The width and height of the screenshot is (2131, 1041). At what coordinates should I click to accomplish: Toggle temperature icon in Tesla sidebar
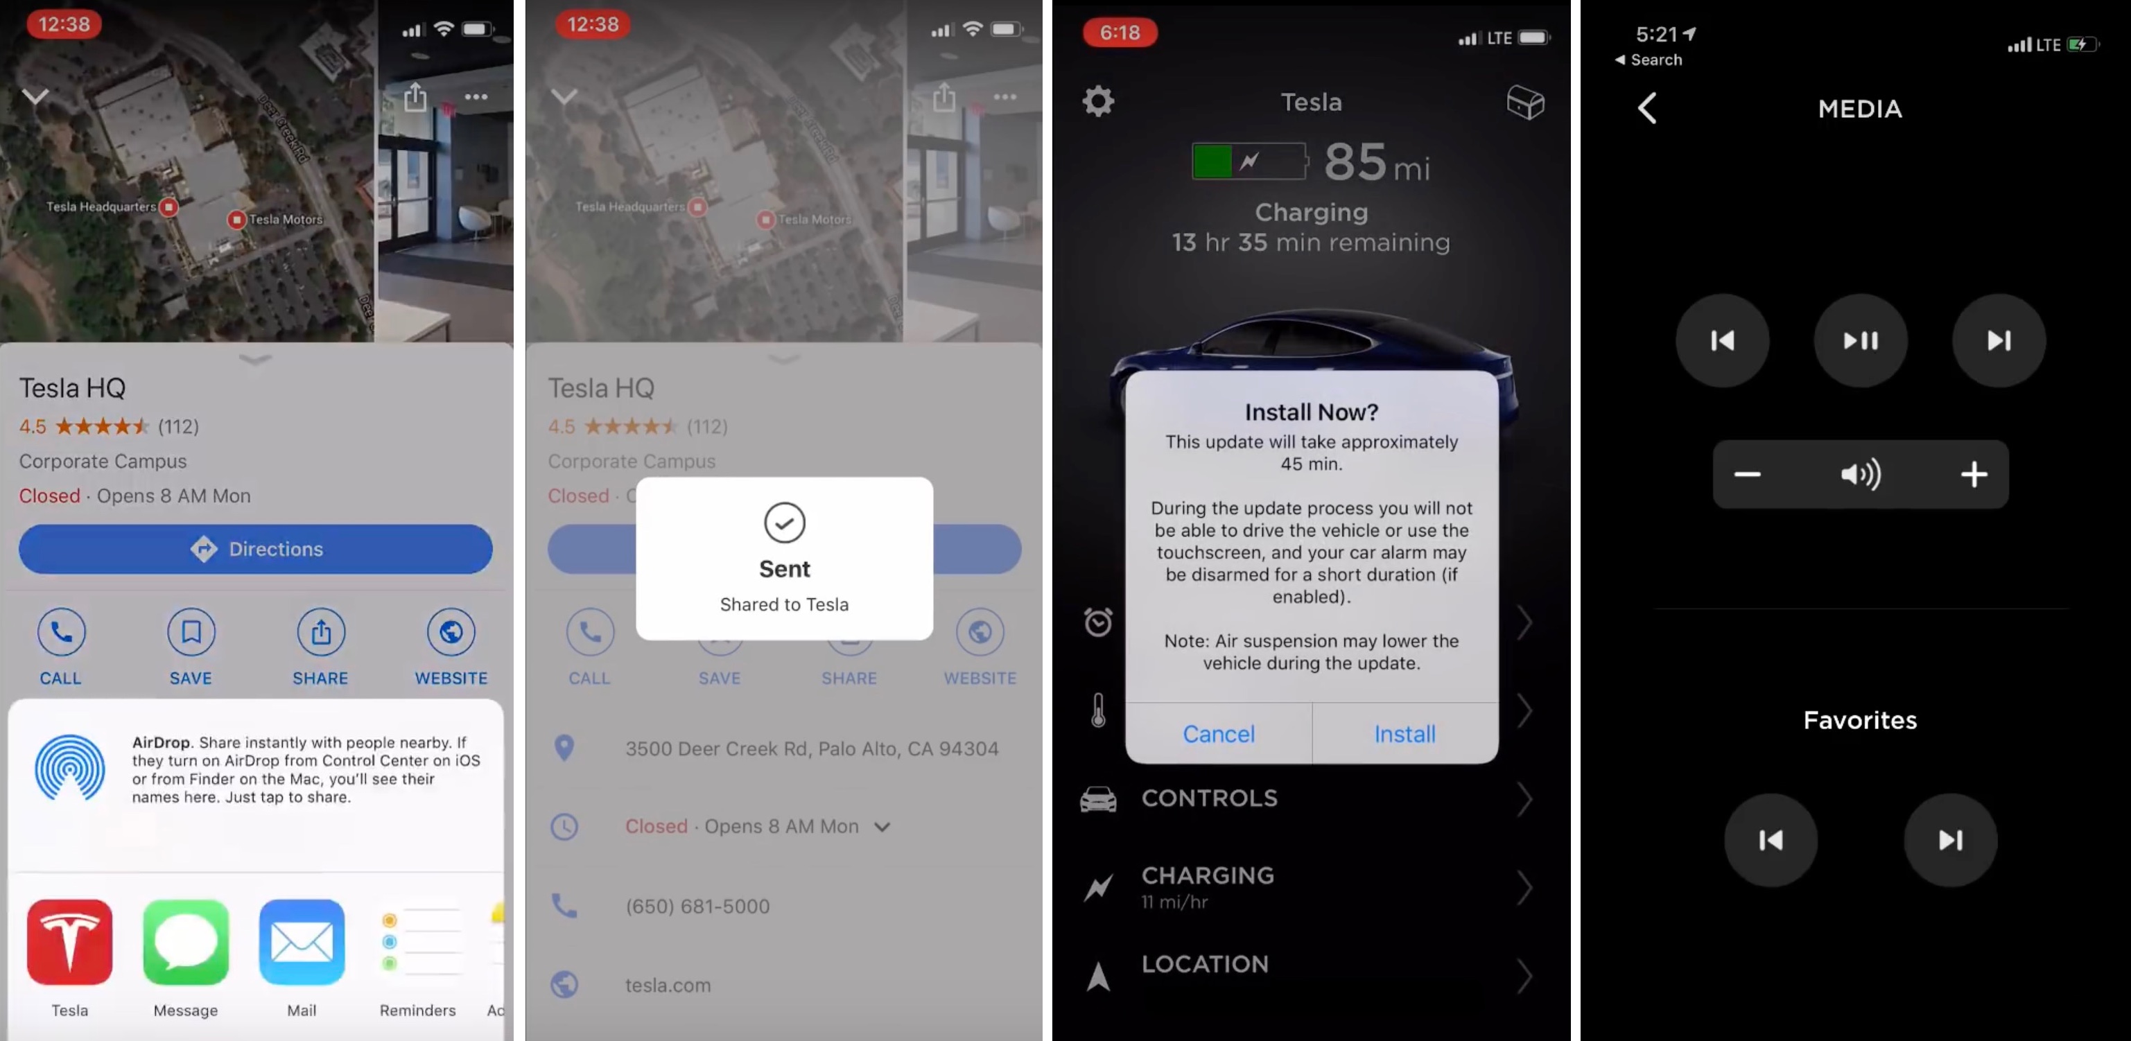click(1097, 710)
